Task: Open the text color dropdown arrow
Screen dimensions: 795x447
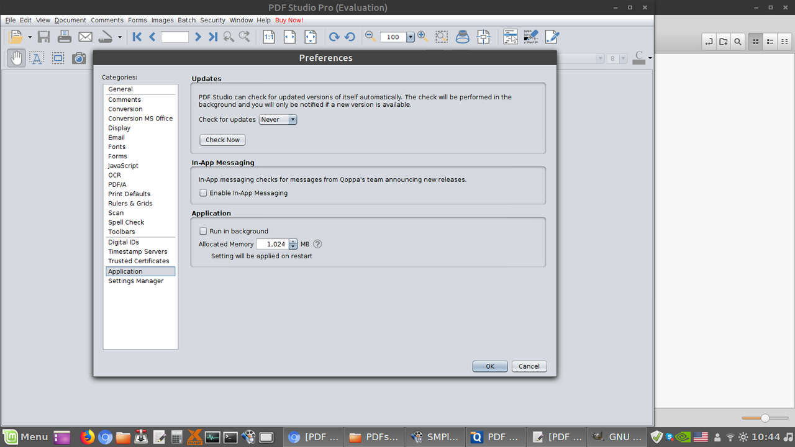Action: tap(650, 58)
